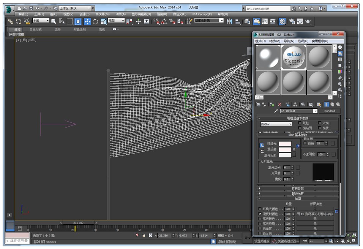Open the 3ds Max application menu logo
The width and height of the screenshot is (363, 249).
click(9, 10)
